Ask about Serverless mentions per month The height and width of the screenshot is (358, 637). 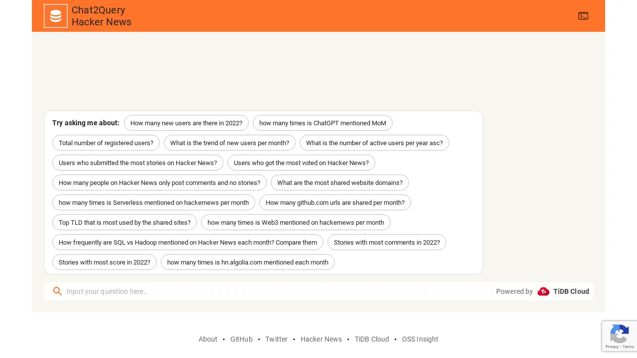(x=154, y=202)
